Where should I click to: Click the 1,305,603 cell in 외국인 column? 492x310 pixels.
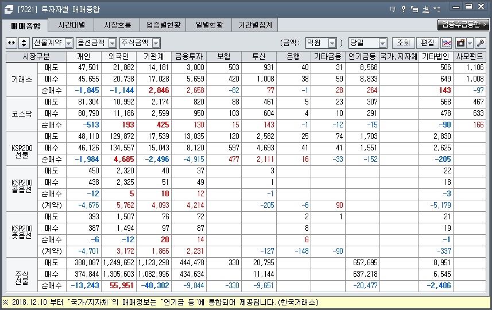coord(119,274)
